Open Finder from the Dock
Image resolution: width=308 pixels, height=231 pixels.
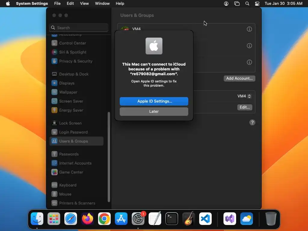tap(37, 219)
